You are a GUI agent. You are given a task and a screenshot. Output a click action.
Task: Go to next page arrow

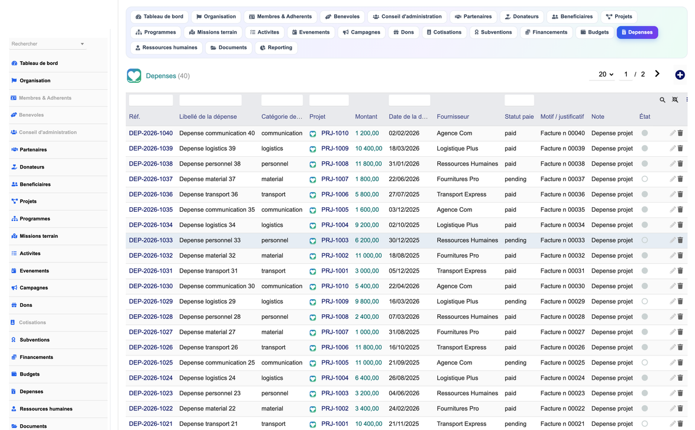coord(657,74)
